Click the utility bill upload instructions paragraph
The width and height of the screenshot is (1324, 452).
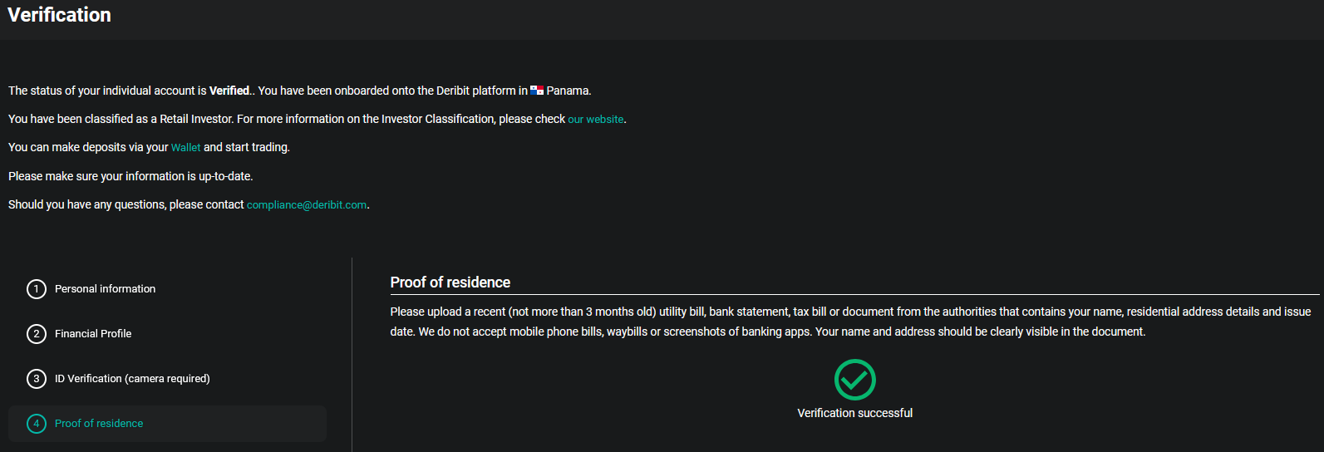point(850,322)
